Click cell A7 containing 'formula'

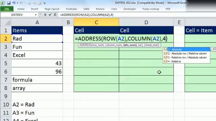(37, 80)
